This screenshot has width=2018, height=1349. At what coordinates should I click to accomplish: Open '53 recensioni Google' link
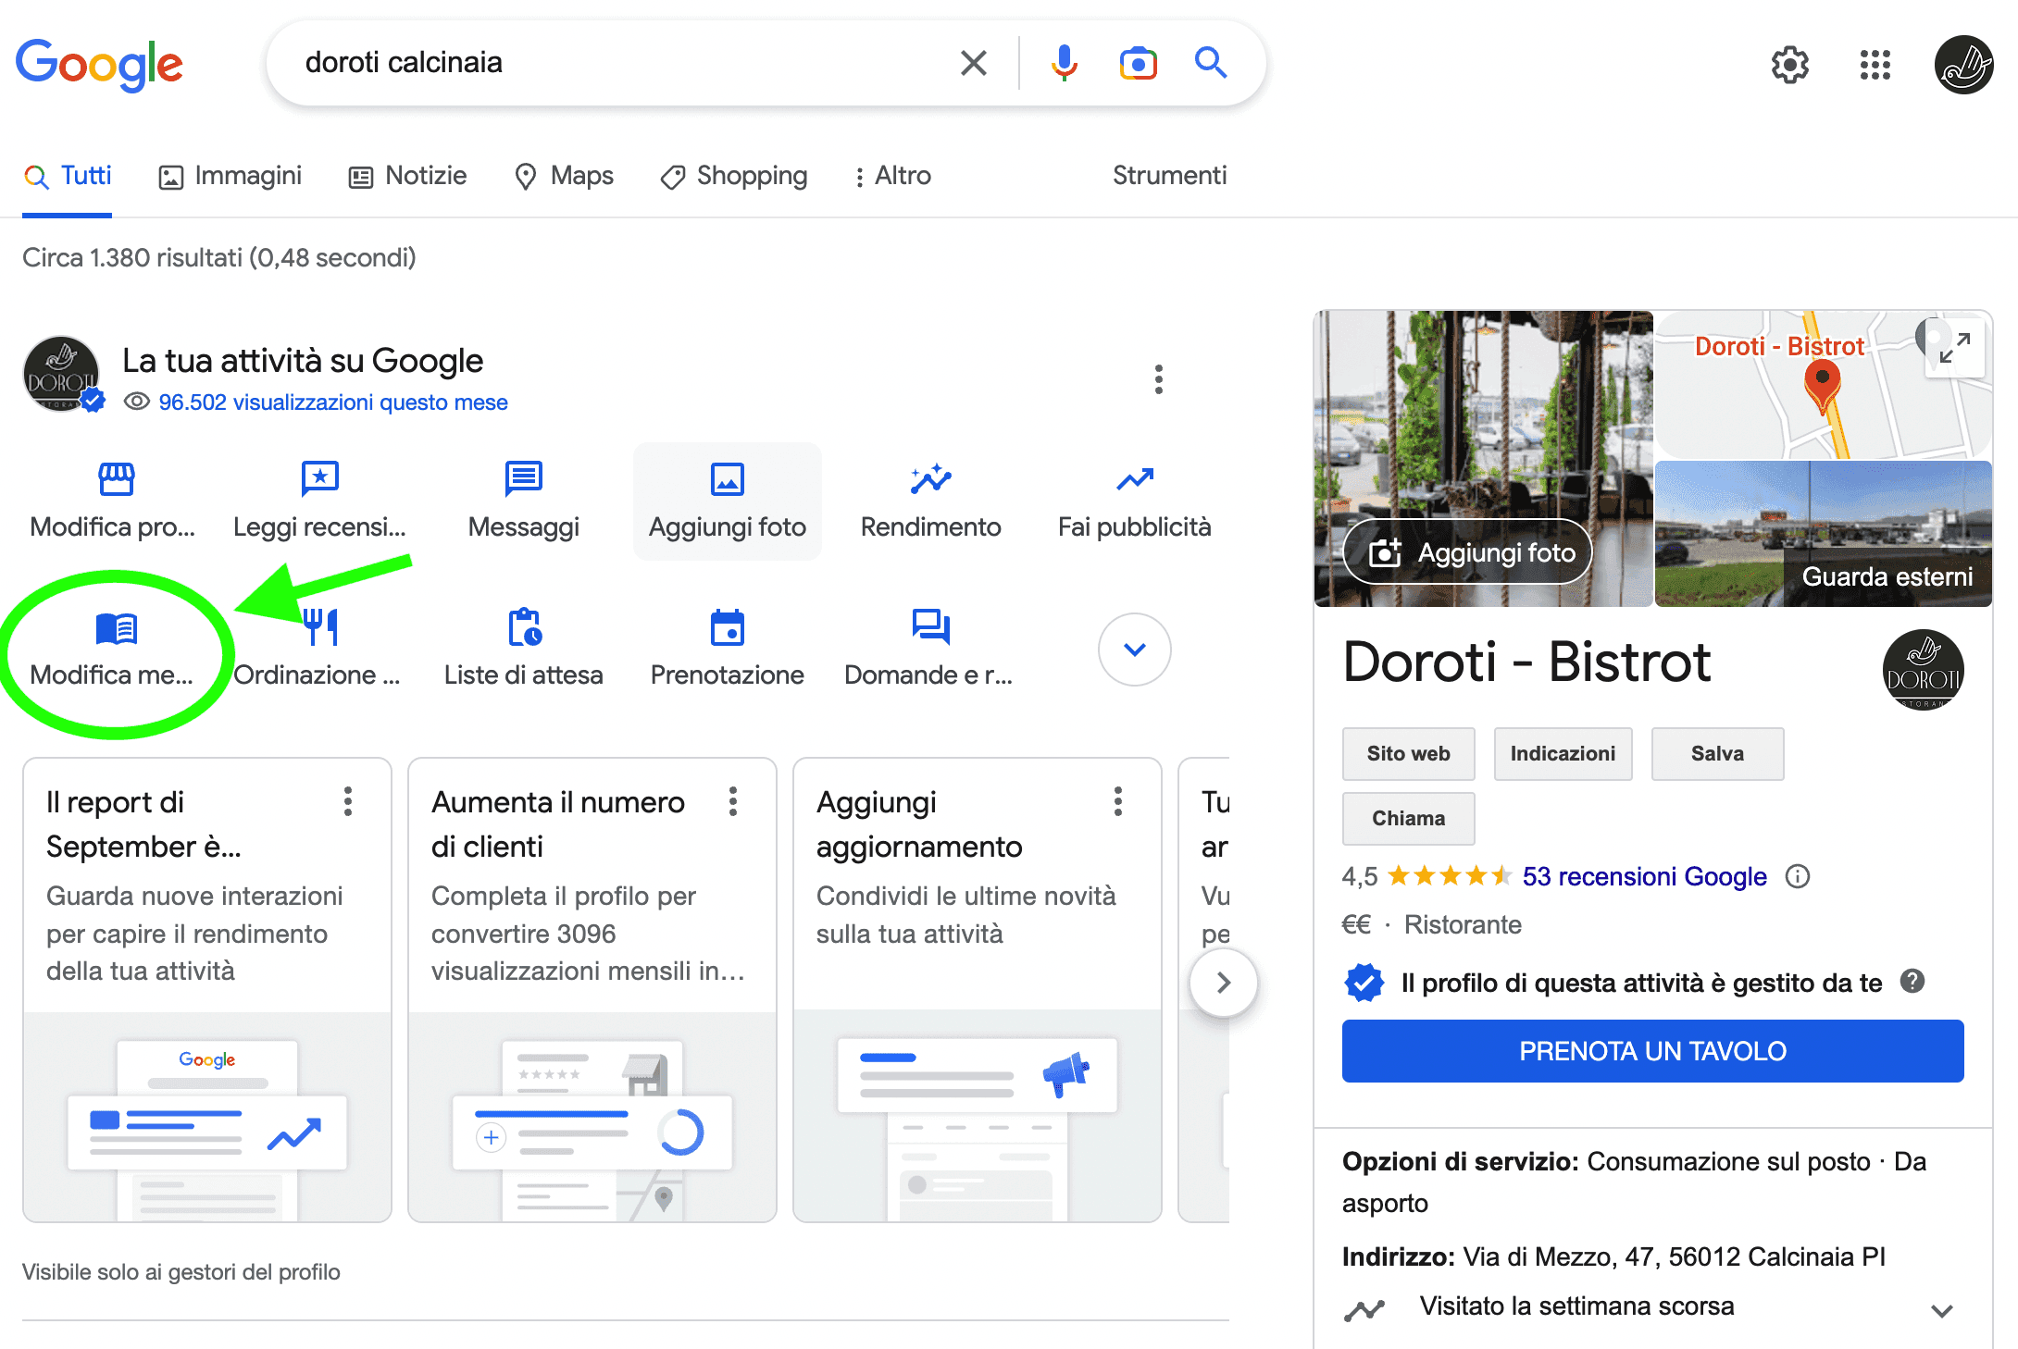coord(1644,876)
